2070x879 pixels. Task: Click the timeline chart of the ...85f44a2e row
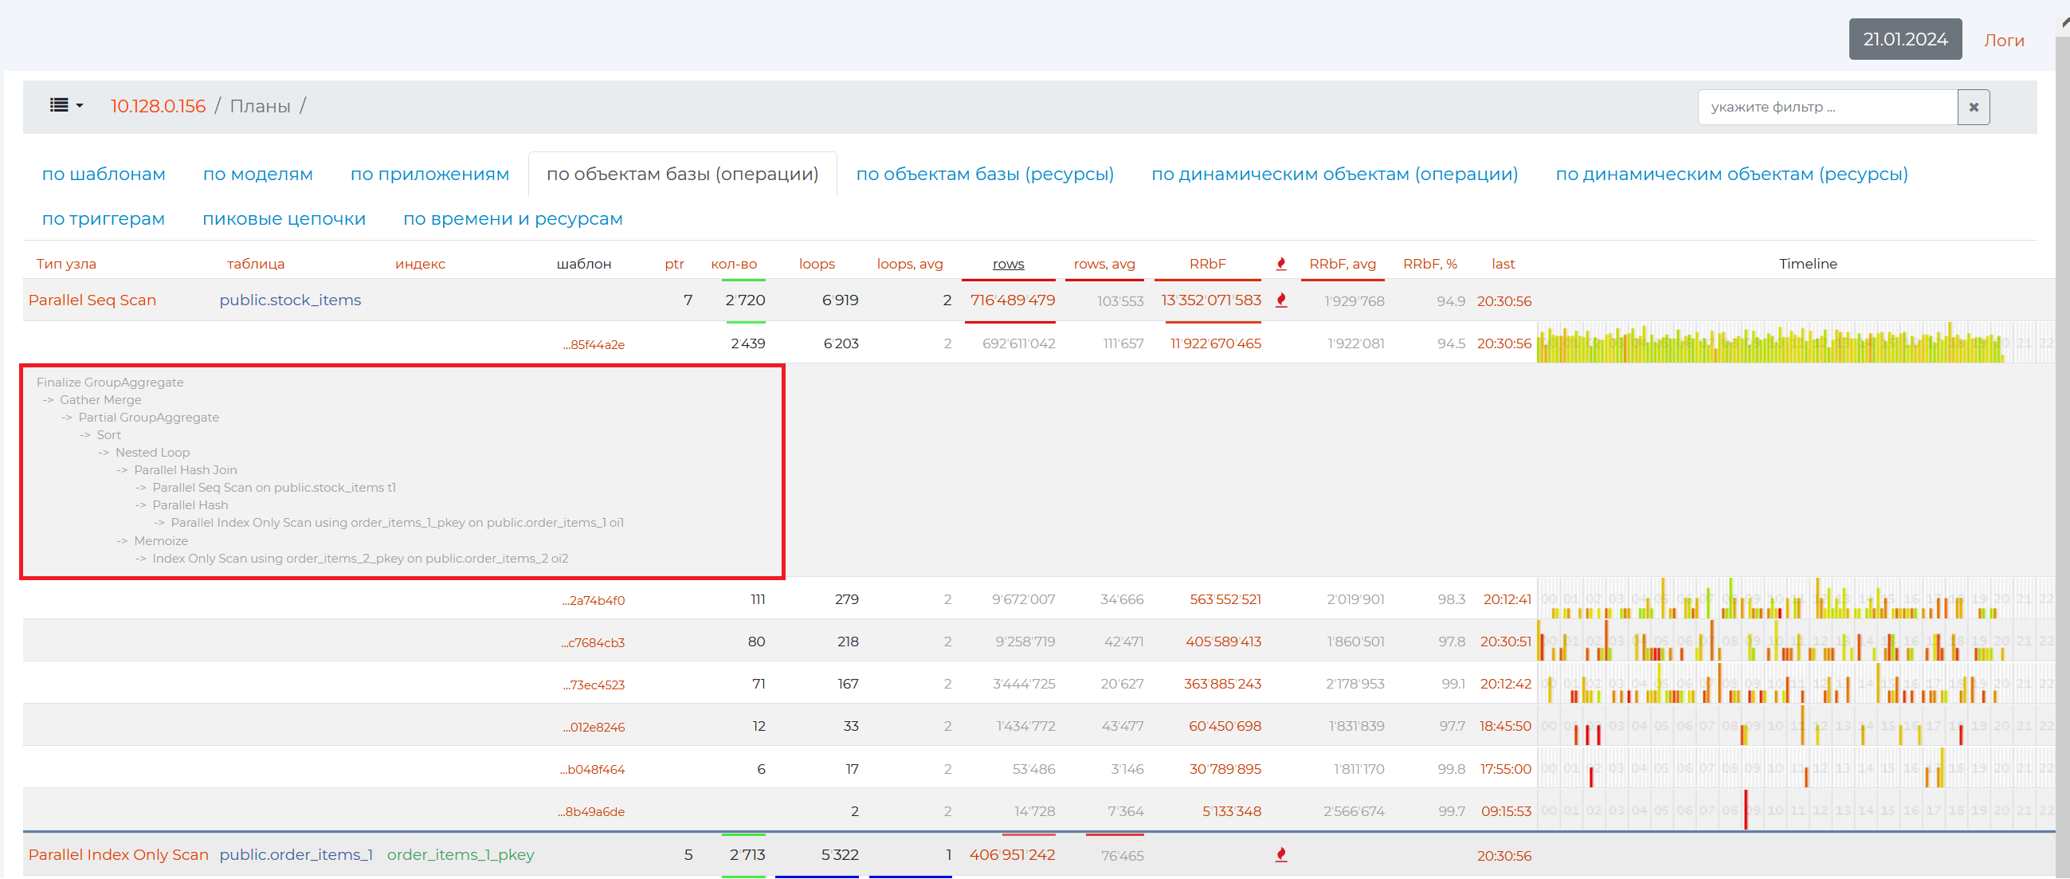1768,344
